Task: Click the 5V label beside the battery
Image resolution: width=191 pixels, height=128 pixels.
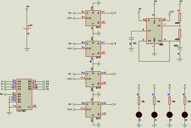Action: (31, 25)
